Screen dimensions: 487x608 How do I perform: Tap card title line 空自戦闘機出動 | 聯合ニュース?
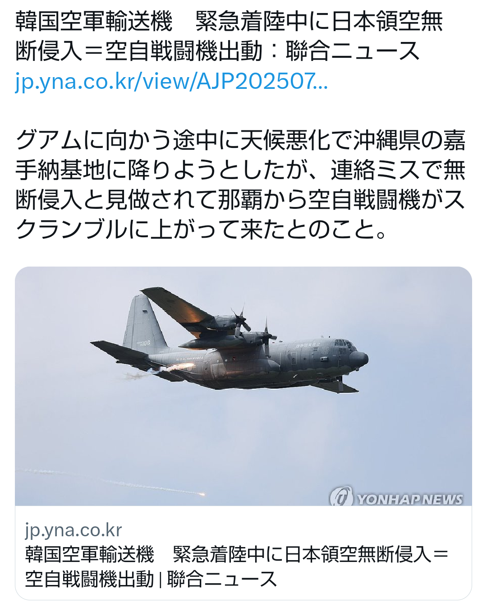pos(151,579)
